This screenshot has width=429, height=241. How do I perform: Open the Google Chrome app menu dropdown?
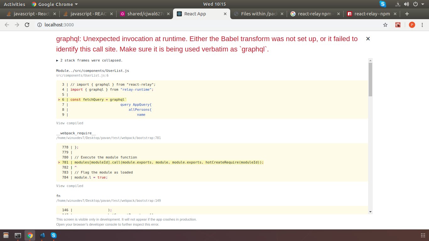(55, 4)
